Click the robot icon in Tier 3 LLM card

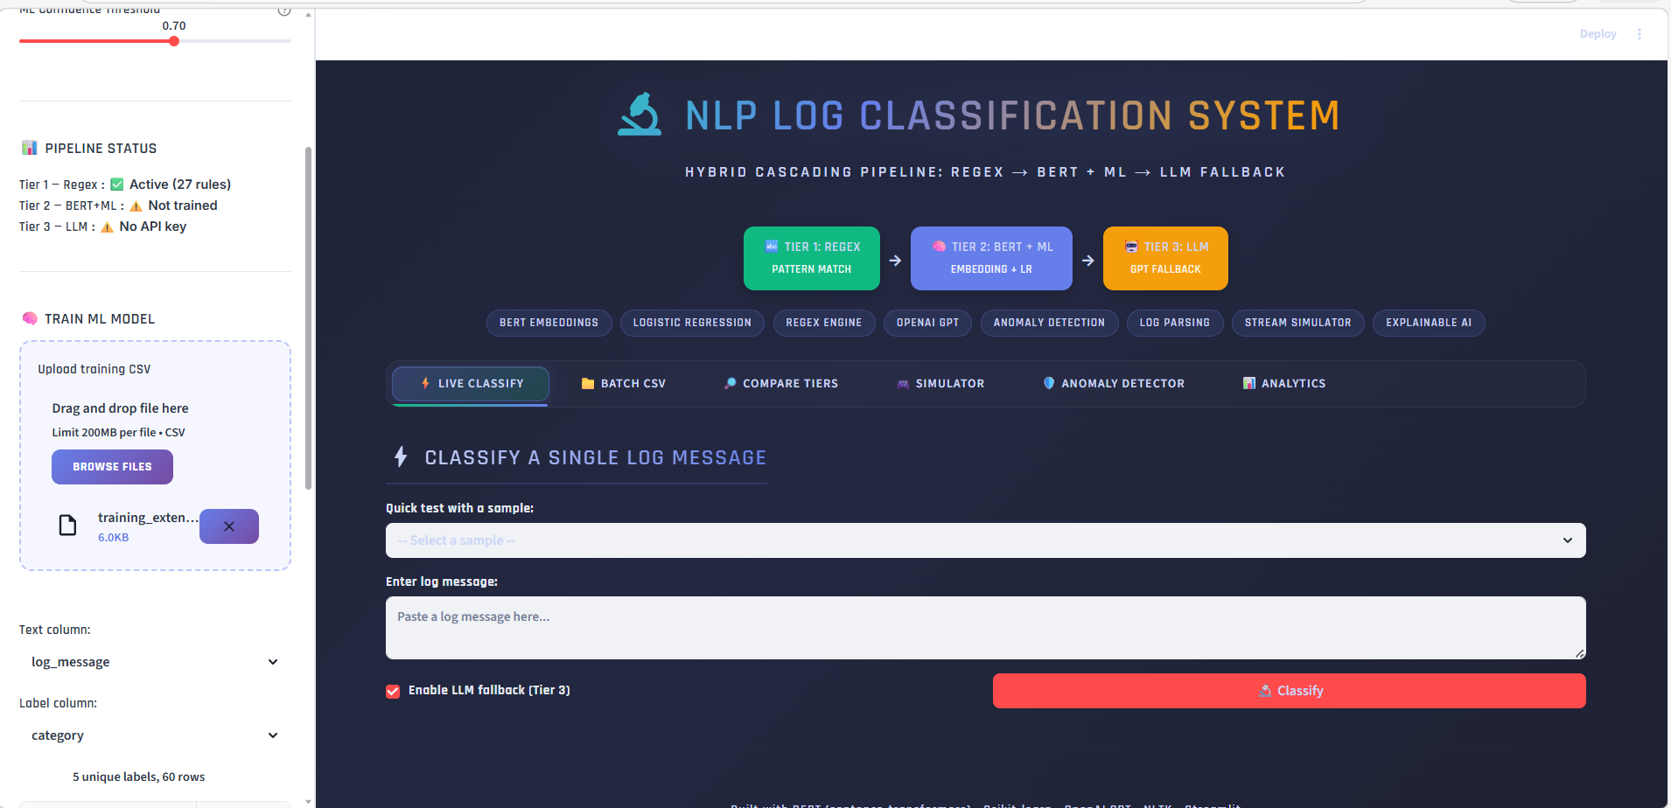1131,247
